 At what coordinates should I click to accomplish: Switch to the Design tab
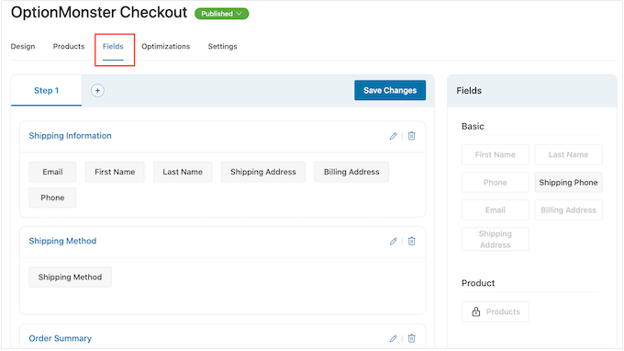(x=23, y=46)
